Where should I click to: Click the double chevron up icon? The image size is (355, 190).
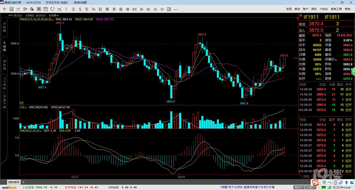coord(155,9)
